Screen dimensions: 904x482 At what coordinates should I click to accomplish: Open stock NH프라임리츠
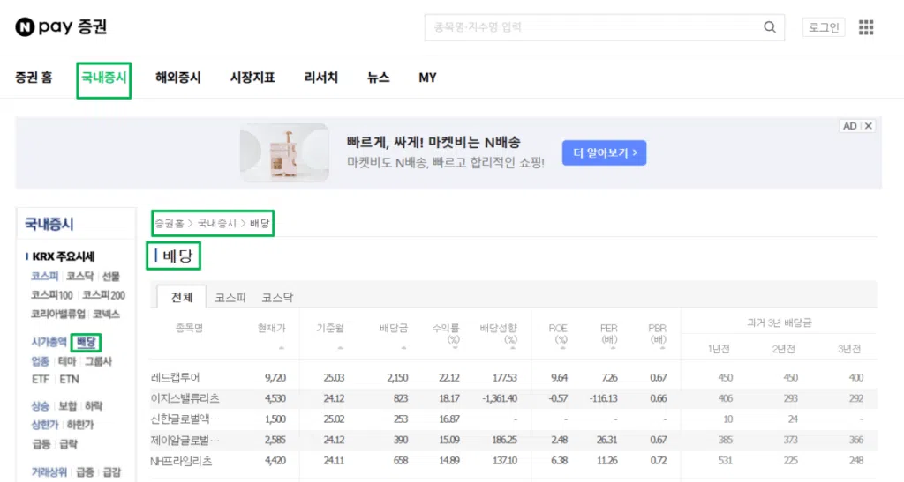181,461
